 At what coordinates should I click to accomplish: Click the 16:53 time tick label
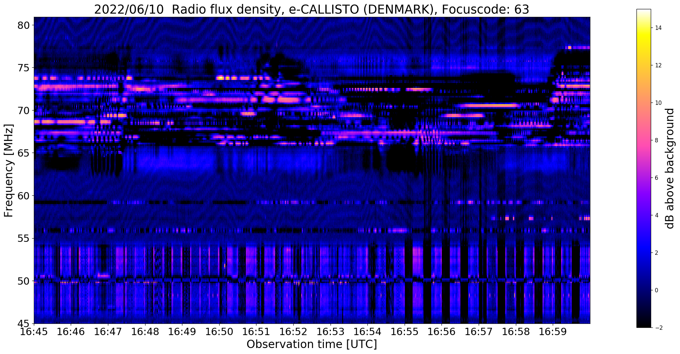tap(331, 332)
